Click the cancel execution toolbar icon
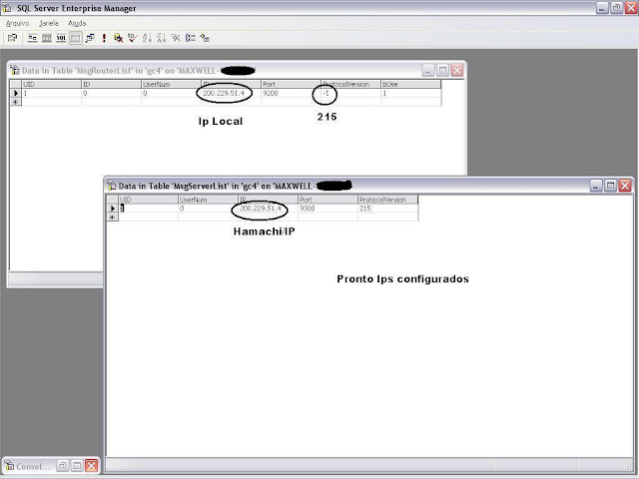The width and height of the screenshot is (639, 479). [118, 38]
